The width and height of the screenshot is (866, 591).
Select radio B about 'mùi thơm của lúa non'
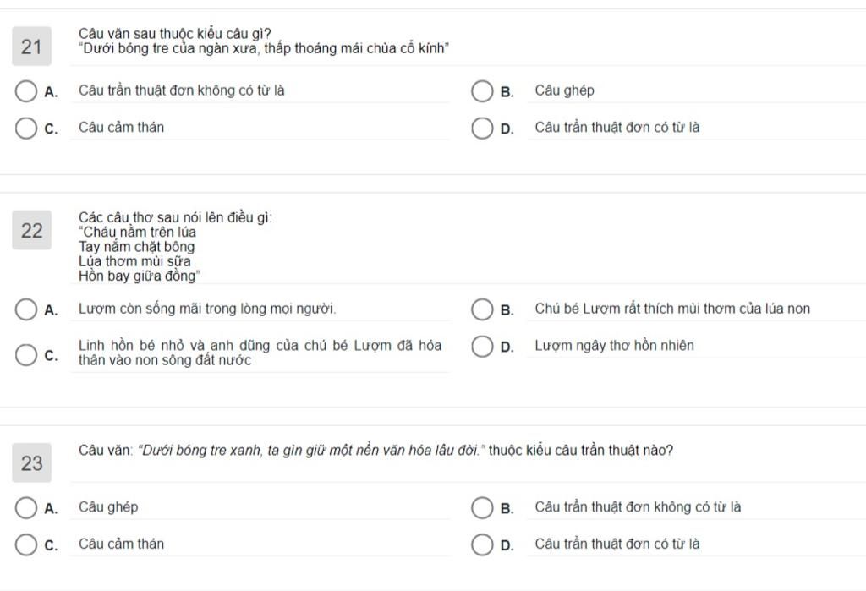coord(481,309)
